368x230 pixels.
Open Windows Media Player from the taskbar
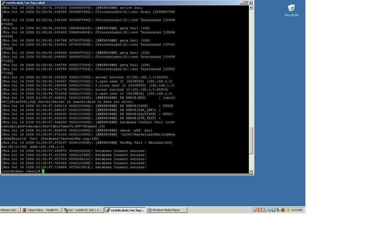pyautogui.click(x=166, y=210)
